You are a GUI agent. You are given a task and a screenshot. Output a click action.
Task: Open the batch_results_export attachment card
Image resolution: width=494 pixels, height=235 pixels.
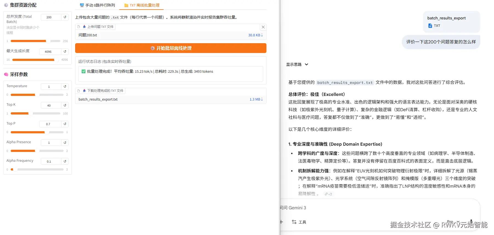452,22
